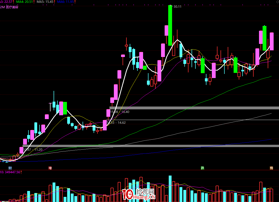Select the 30.11 high price label
279x202 pixels.
(x=177, y=7)
